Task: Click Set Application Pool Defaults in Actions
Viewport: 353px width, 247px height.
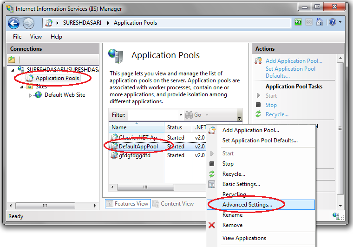Action: (x=290, y=72)
